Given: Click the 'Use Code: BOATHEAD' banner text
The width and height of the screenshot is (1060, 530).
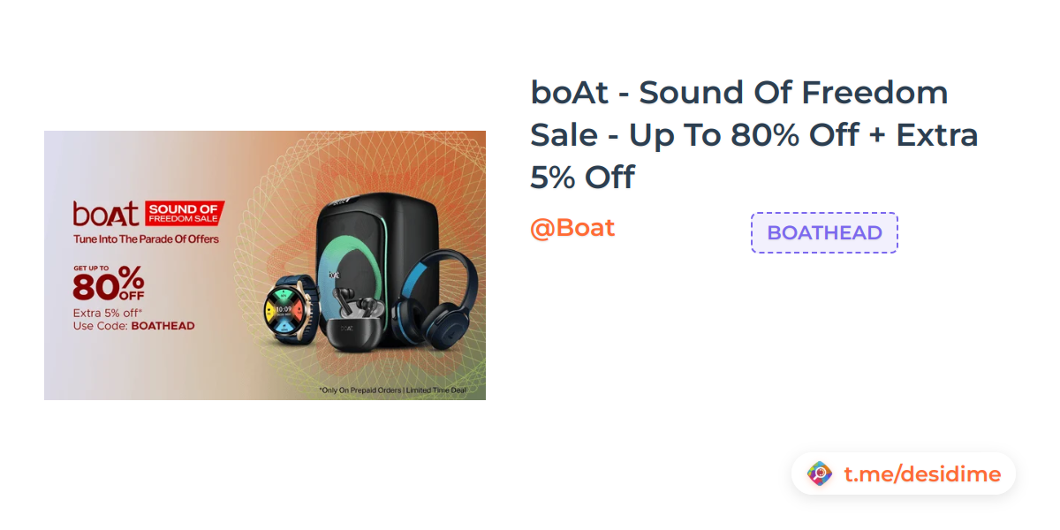Looking at the screenshot, I should pos(133,326).
